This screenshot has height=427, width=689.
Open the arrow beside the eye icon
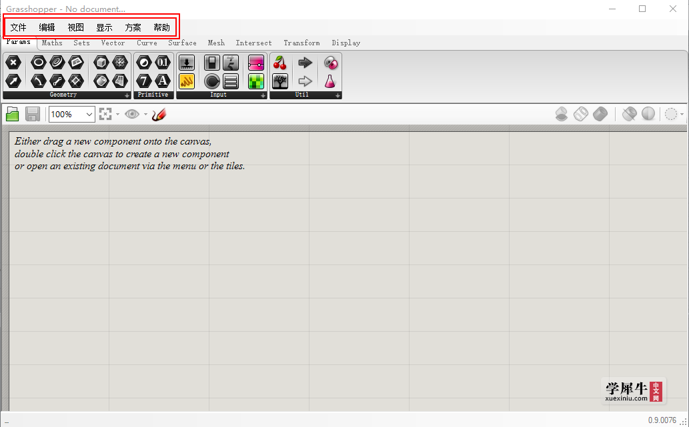pos(145,115)
